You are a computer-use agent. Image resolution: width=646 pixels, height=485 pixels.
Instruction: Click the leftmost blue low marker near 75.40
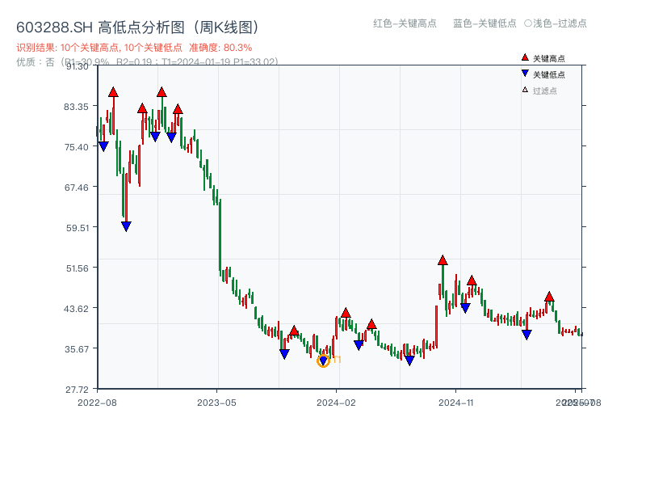pos(103,146)
